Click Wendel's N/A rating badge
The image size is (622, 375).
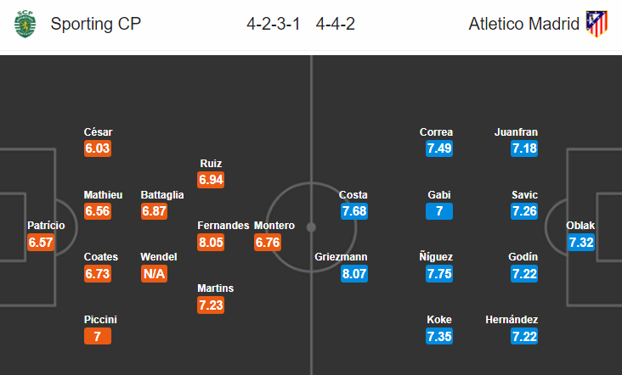pos(154,274)
